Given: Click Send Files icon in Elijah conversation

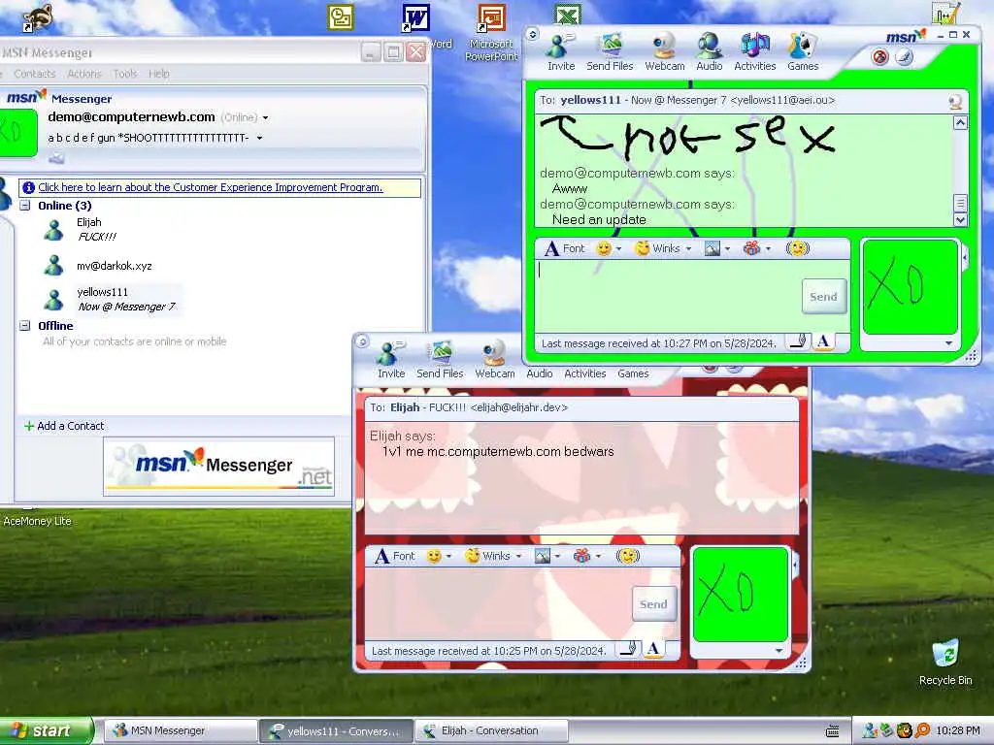Looking at the screenshot, I should pyautogui.click(x=440, y=360).
